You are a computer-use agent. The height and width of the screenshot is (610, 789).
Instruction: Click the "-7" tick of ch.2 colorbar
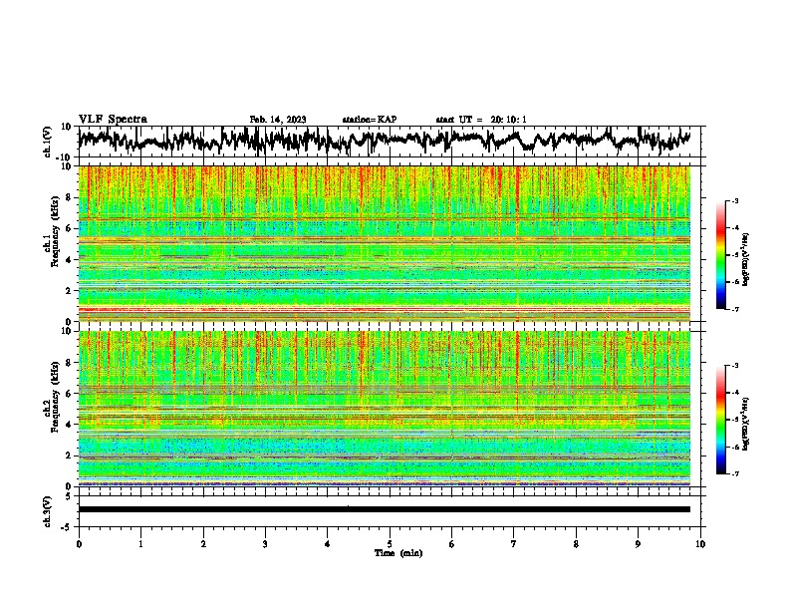click(734, 474)
